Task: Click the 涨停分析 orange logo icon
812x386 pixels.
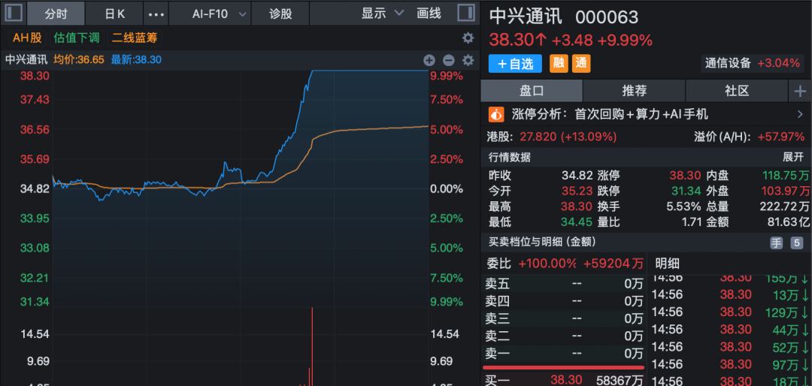Action: [x=497, y=114]
